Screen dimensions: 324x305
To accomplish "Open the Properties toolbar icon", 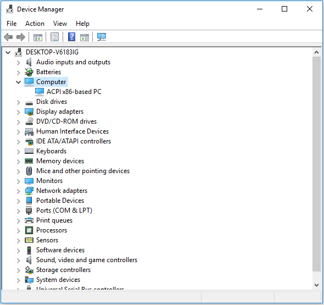I will [x=55, y=37].
